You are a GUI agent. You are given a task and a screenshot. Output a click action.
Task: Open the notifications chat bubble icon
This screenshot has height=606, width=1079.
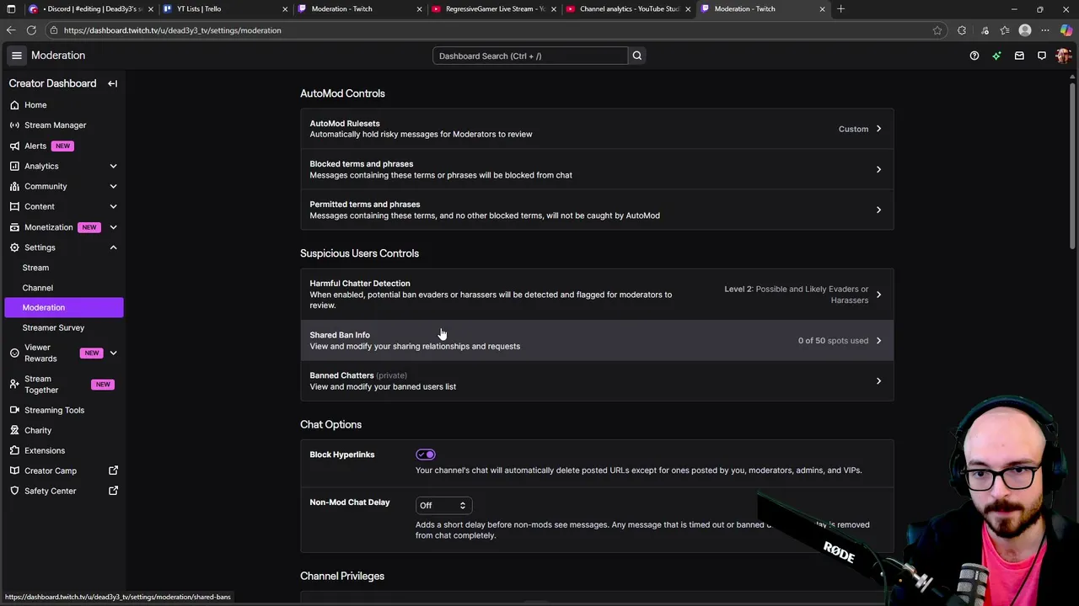click(x=1042, y=56)
